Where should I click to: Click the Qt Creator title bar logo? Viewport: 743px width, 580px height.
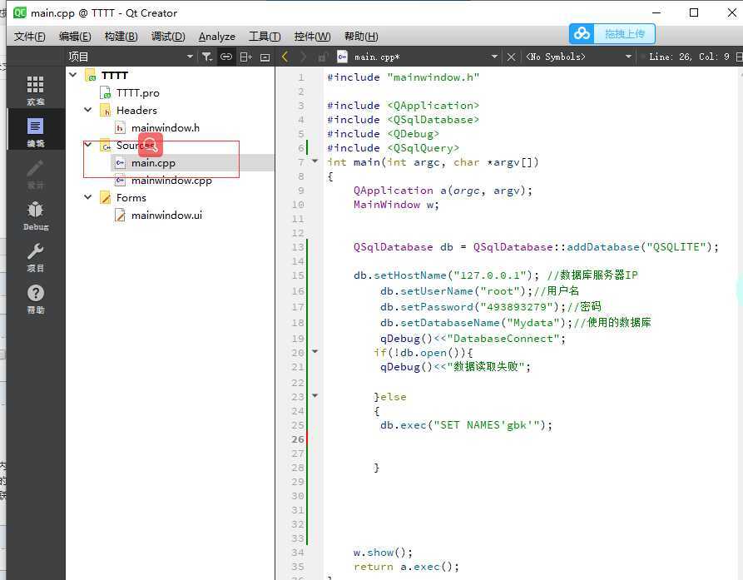(19, 12)
